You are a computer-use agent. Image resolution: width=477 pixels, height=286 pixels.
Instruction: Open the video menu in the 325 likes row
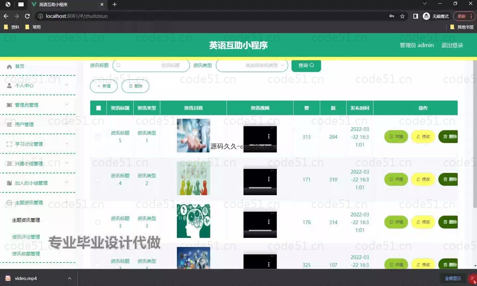coord(269,264)
